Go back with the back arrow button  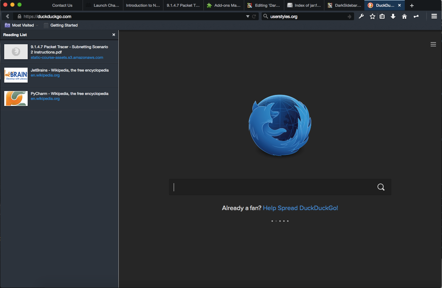click(x=7, y=16)
